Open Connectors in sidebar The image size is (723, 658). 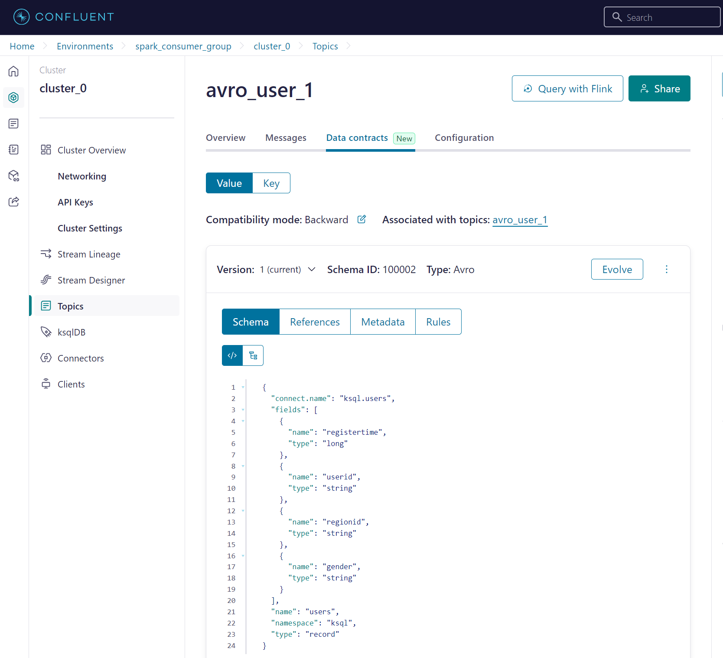tap(81, 358)
